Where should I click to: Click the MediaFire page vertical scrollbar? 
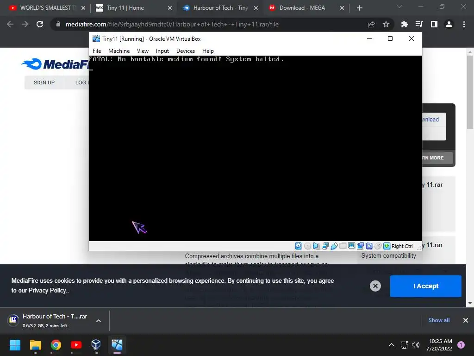470,92
